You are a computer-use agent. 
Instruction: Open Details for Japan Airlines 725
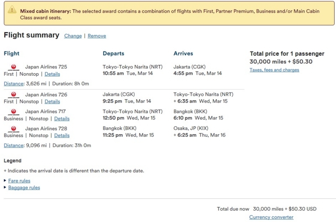click(52, 74)
